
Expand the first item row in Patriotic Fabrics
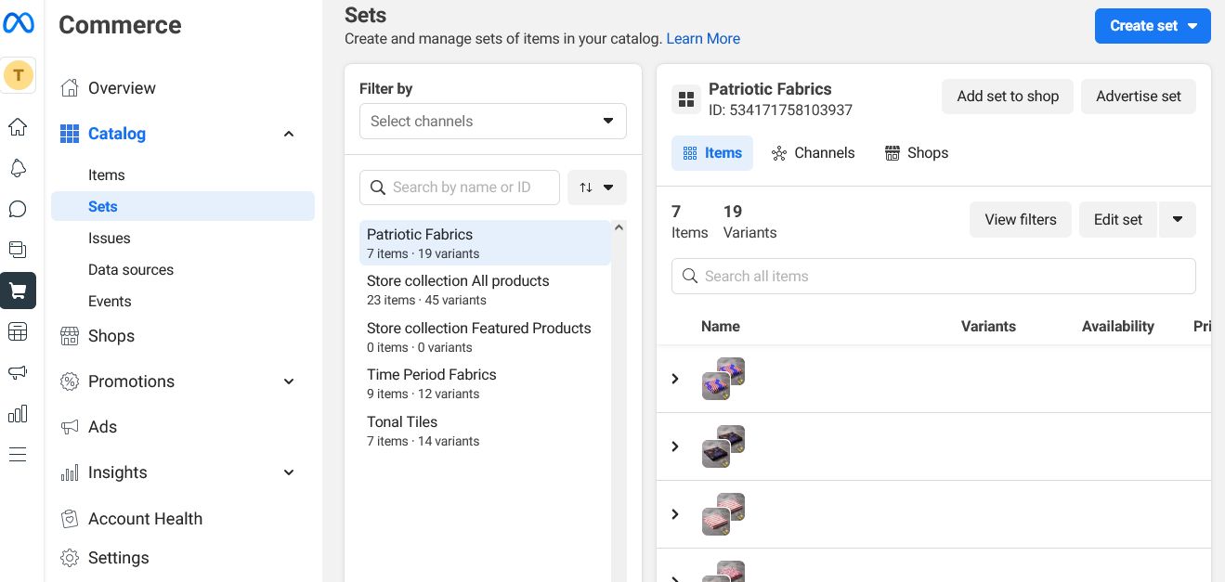[x=675, y=379]
